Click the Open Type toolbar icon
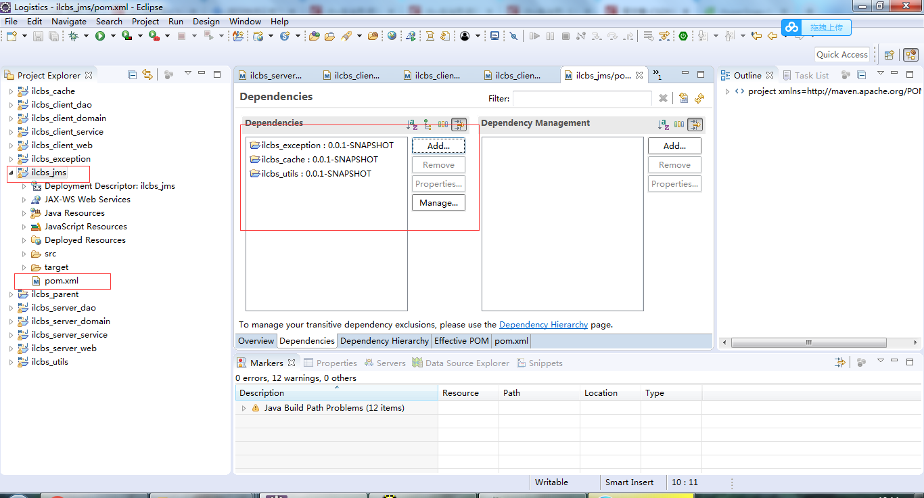Viewport: 924px width, 498px height. (315, 36)
